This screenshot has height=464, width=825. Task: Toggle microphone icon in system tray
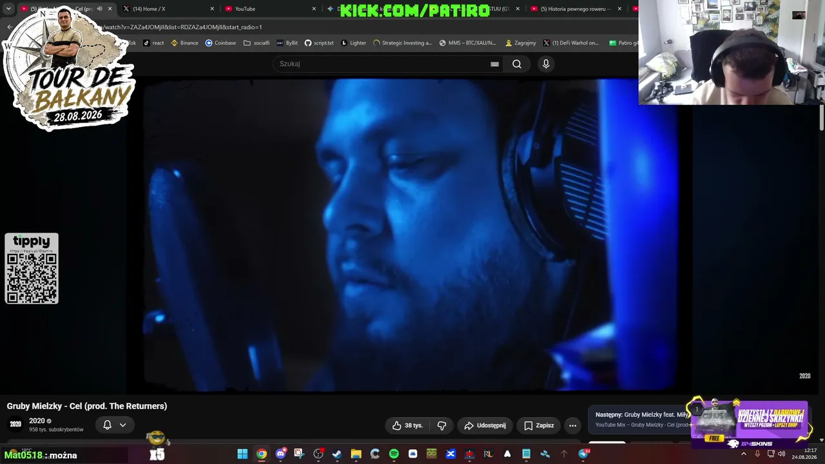click(757, 454)
